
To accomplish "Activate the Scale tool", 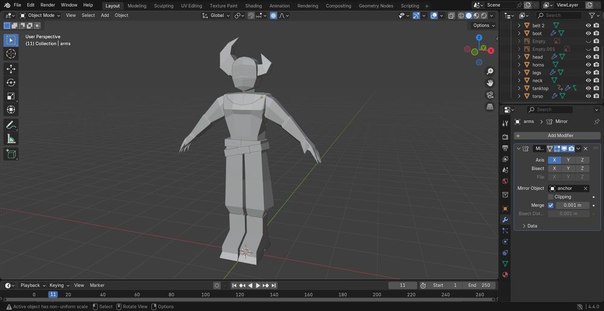I will (11, 96).
